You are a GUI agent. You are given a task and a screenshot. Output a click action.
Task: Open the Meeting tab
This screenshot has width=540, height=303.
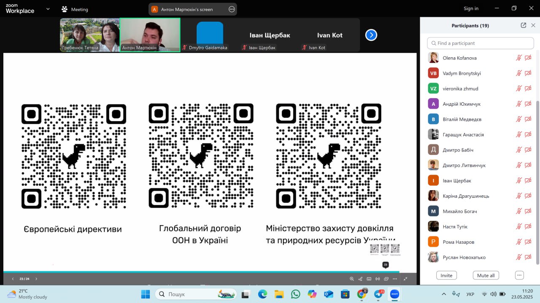point(75,9)
